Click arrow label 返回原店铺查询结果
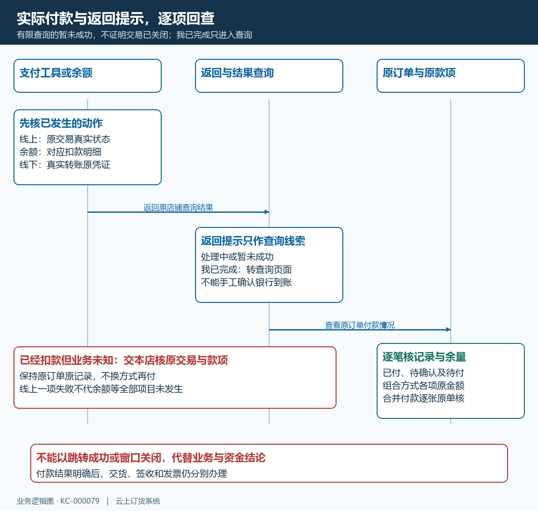The height and width of the screenshot is (511, 538). [178, 207]
